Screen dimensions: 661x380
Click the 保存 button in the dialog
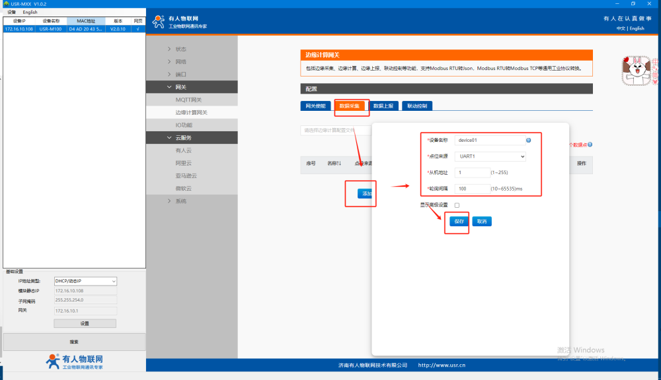(x=459, y=222)
